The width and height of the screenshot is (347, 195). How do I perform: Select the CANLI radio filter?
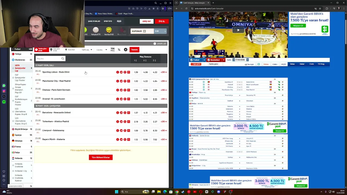271,64
